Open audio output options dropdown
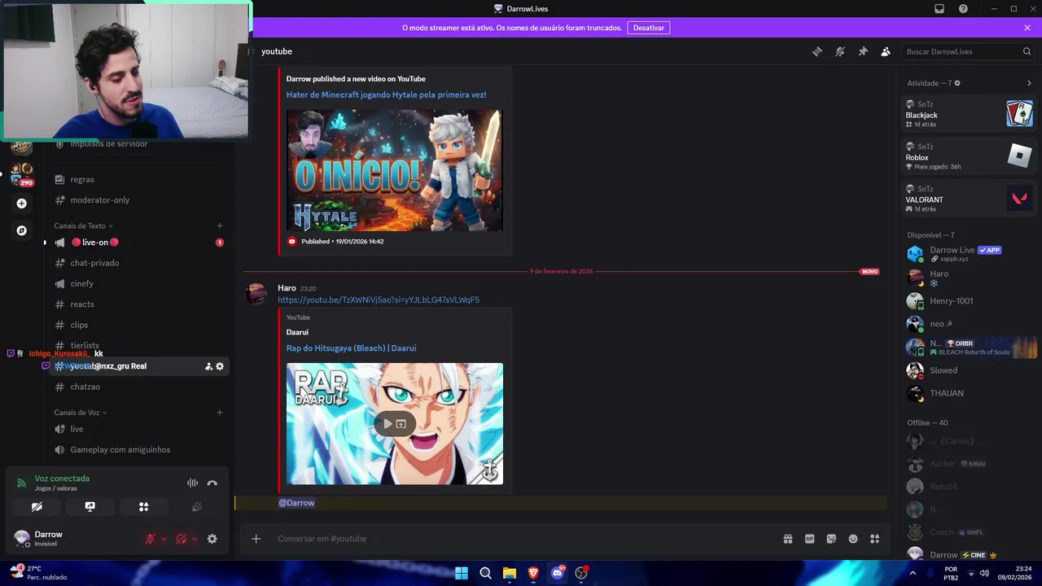 [195, 539]
